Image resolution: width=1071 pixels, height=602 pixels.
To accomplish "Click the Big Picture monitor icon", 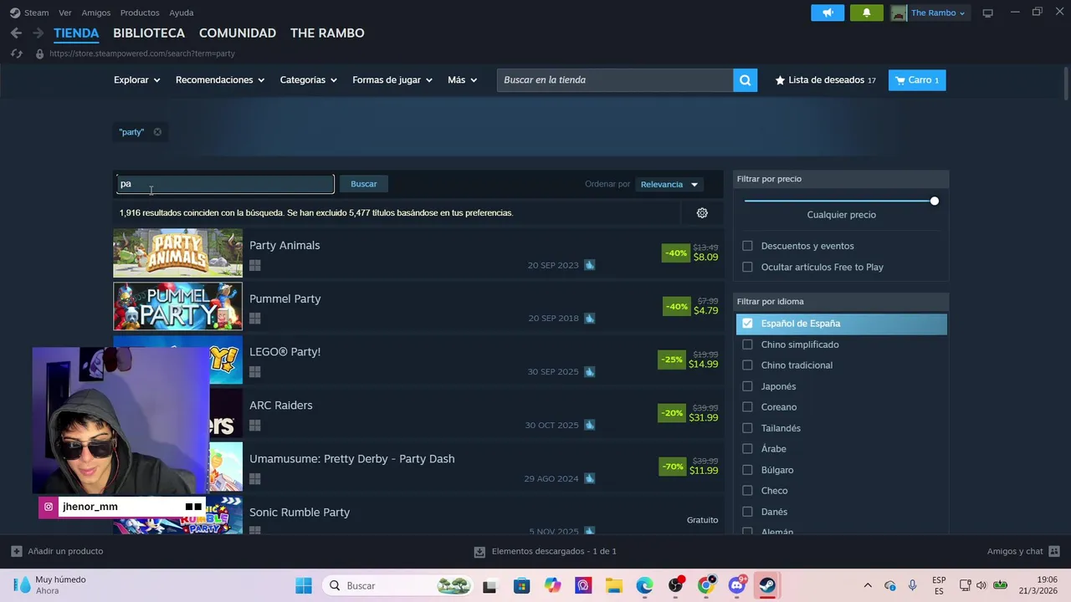I will (x=987, y=13).
